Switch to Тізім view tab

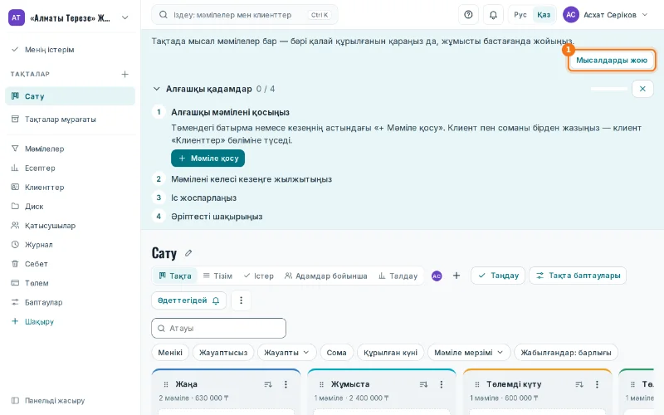coord(217,276)
